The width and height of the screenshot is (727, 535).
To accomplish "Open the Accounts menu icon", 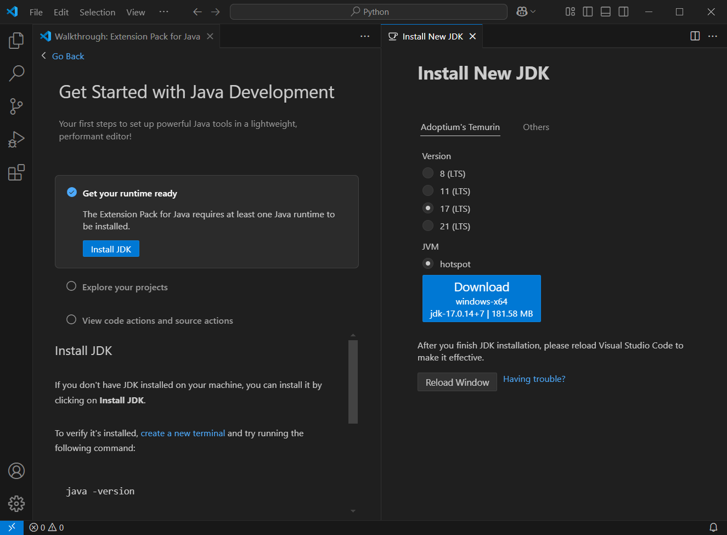I will (x=16, y=471).
